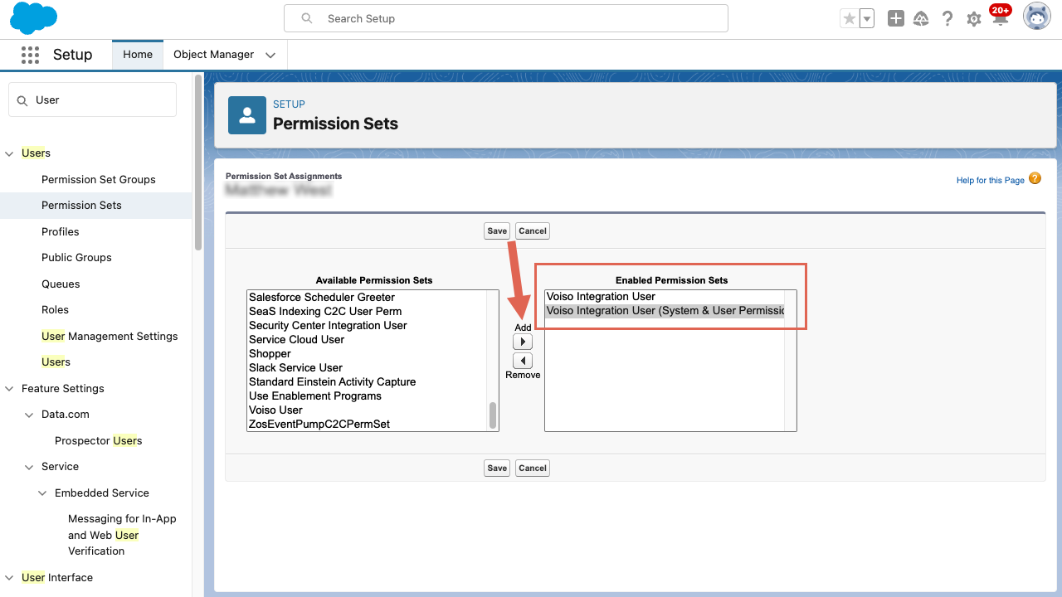1062x597 pixels.
Task: Click the favorites star icon
Action: 849,18
